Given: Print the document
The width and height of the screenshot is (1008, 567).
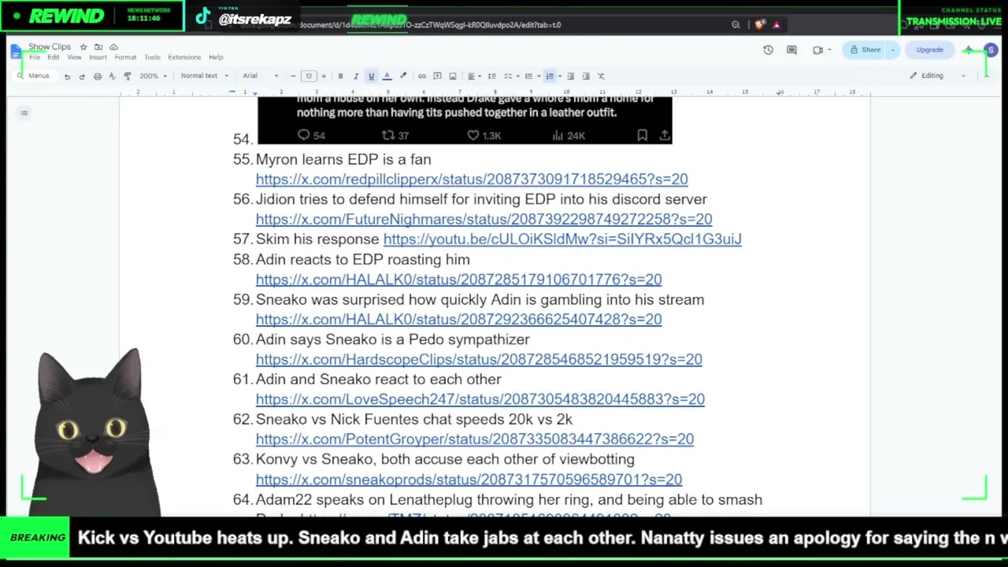Looking at the screenshot, I should (97, 76).
